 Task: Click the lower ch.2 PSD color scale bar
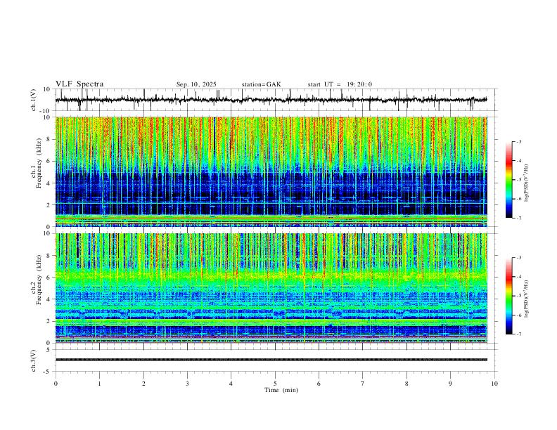[x=509, y=296]
